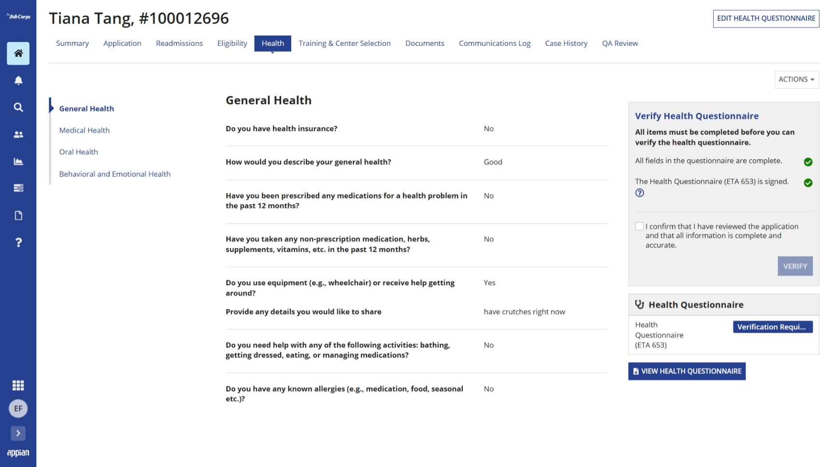
Task: Open notifications bell icon
Action: click(18, 80)
